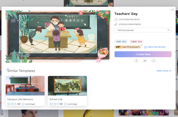Click the Similar Templates heading

pos(21,71)
